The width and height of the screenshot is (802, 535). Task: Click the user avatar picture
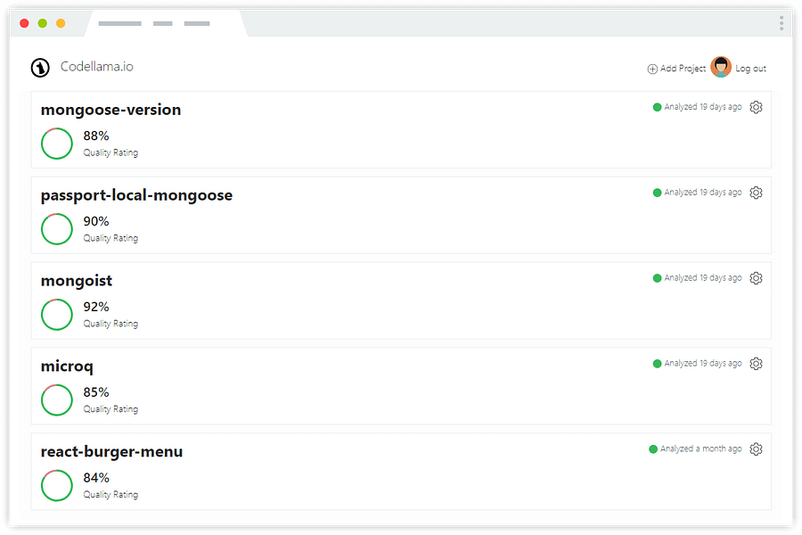(721, 68)
